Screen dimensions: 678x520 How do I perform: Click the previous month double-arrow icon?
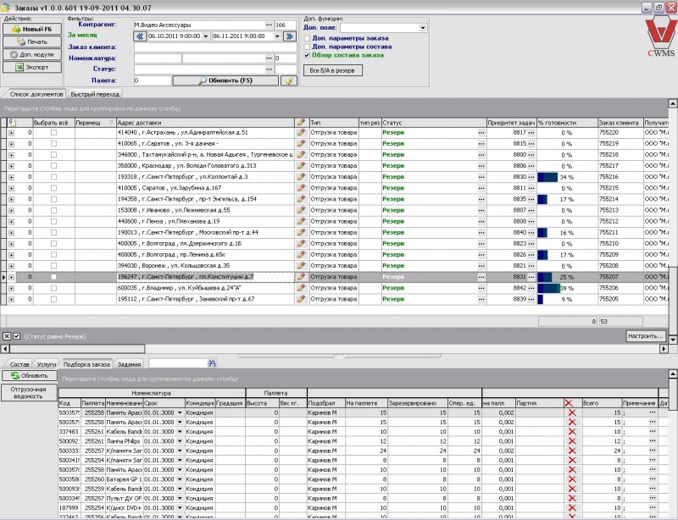tap(139, 36)
